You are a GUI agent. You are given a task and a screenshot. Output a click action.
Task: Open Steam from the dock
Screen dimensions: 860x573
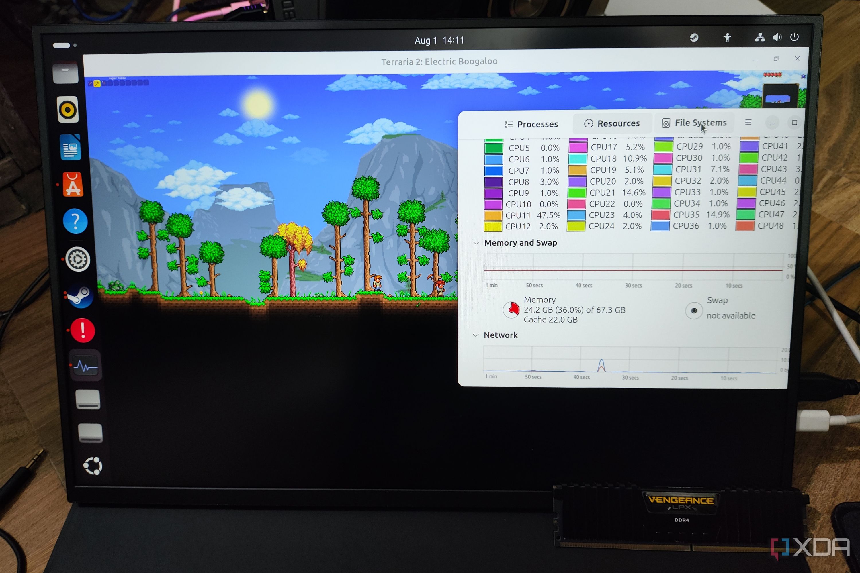pyautogui.click(x=80, y=296)
